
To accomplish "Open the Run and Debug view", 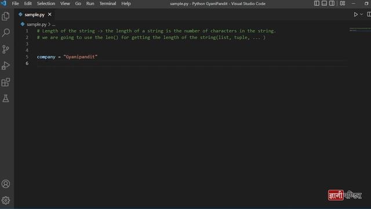I will point(6,66).
